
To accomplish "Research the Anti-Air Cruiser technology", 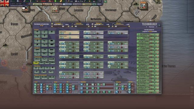I will (118, 33).
